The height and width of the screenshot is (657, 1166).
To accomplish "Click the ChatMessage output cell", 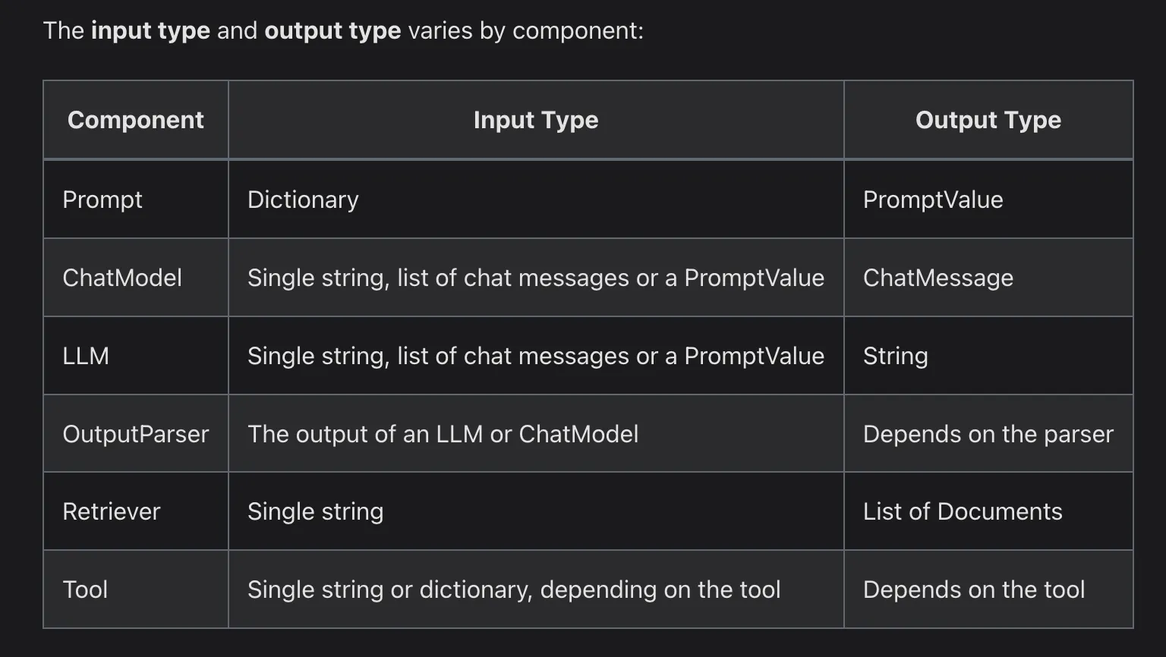I will click(x=938, y=278).
